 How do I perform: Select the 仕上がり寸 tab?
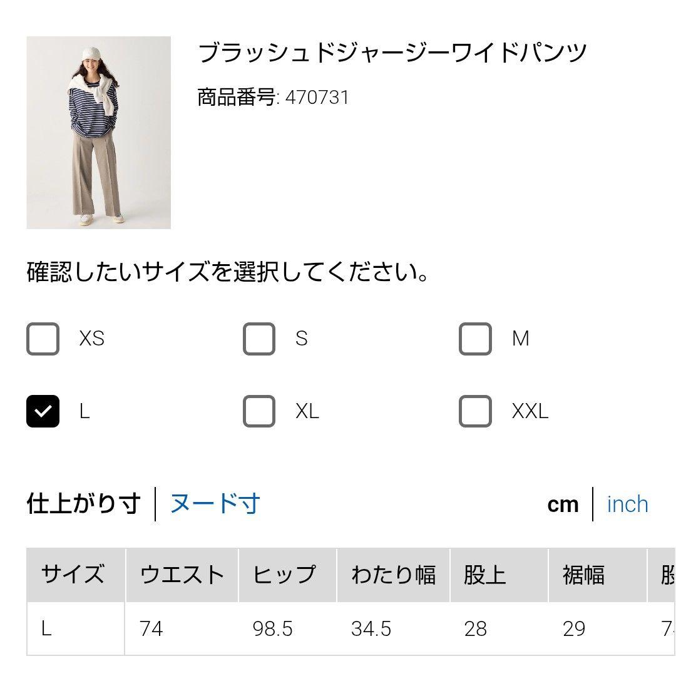[83, 504]
